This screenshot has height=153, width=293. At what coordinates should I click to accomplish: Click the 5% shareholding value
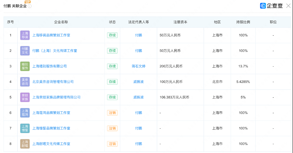243,97
